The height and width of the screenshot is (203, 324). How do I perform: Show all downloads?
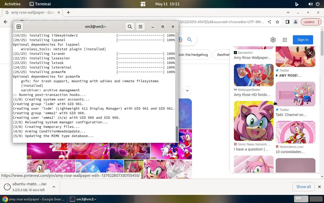303,187
